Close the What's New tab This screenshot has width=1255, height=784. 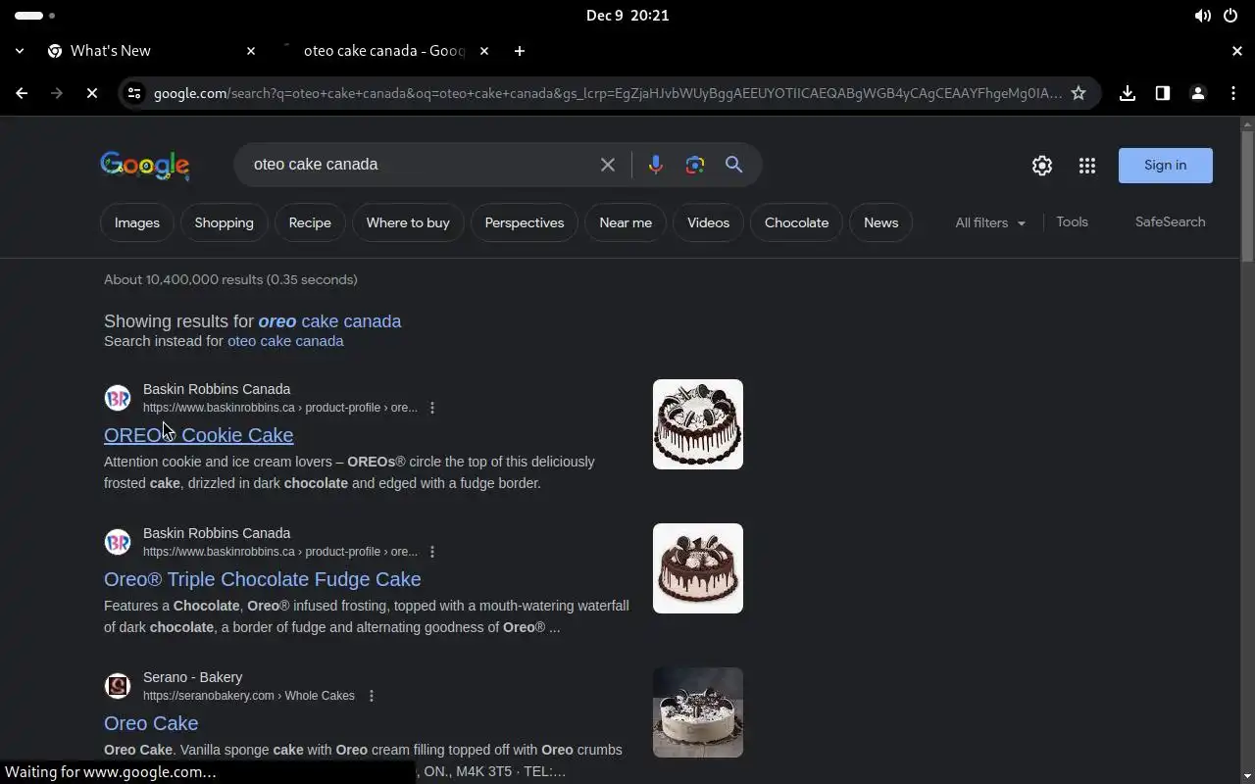coord(251,51)
